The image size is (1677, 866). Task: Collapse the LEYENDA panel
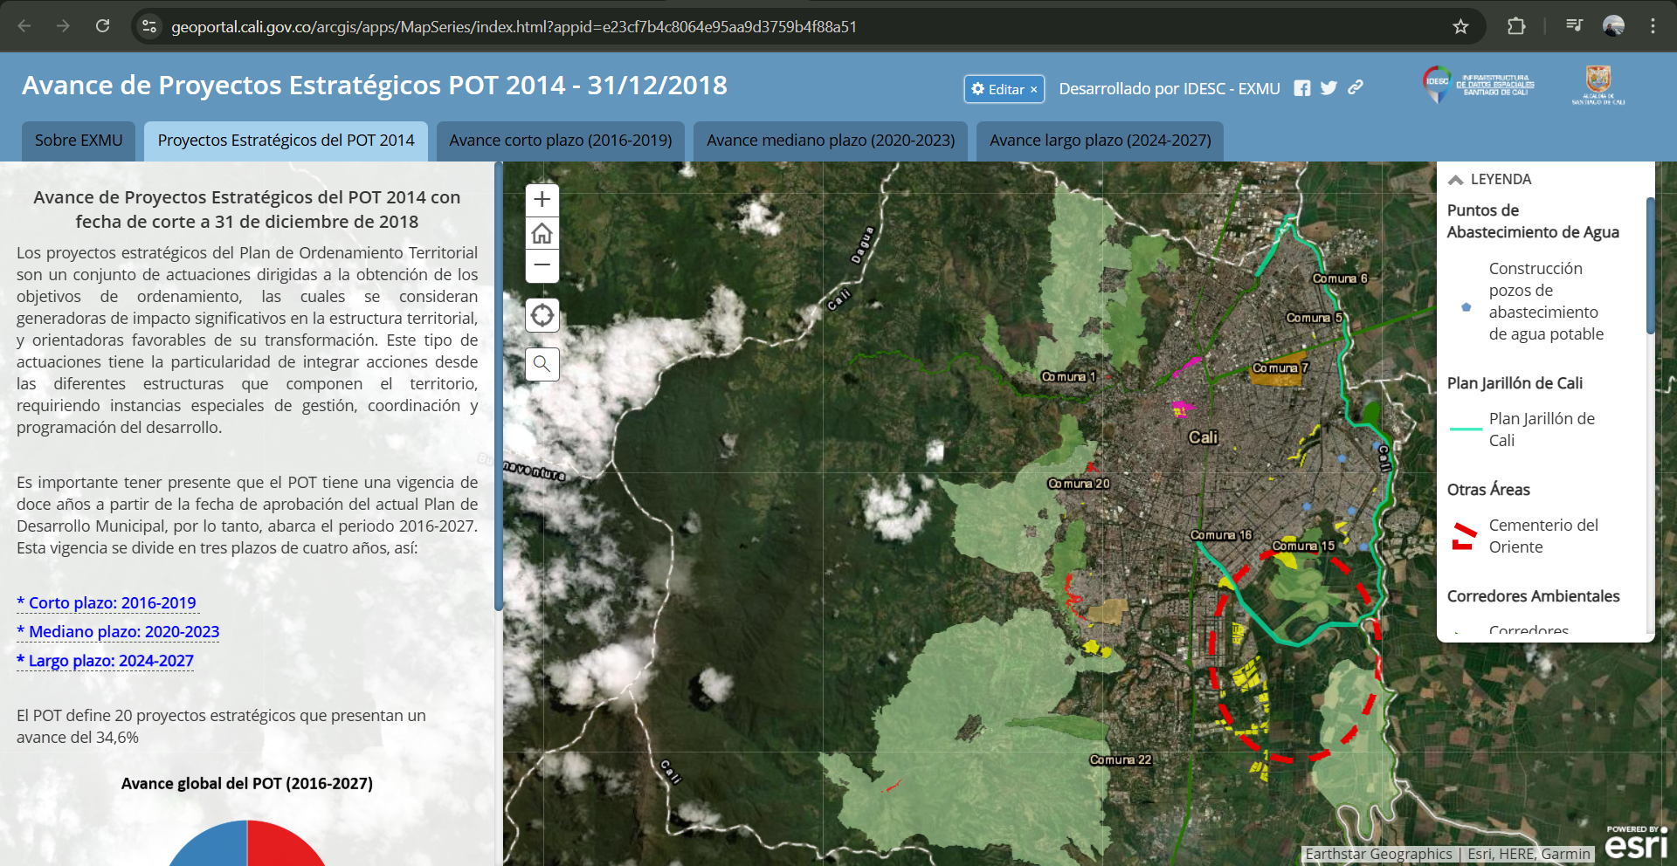pos(1456,180)
